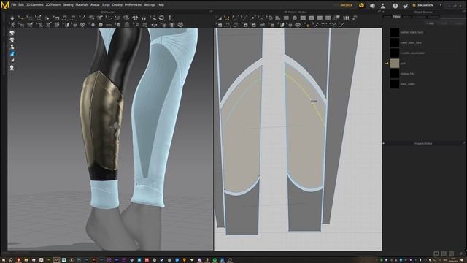Viewport: 467px width, 263px height.
Task: Open the Edit menu
Action: [x=21, y=5]
